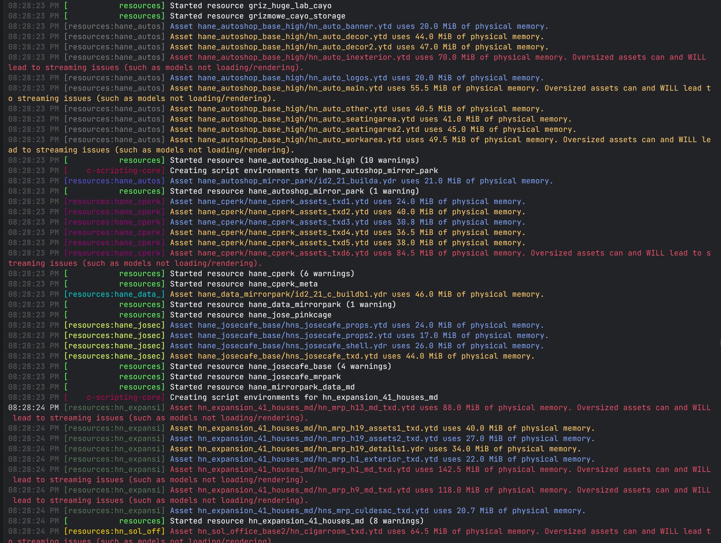
Task: Click the hn_auto_inexterior.ytd 70.0 MiB warning
Action: point(359,62)
